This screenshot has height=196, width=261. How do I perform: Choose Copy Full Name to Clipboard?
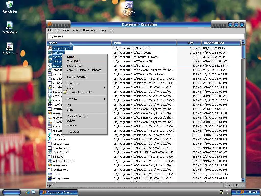point(85,70)
